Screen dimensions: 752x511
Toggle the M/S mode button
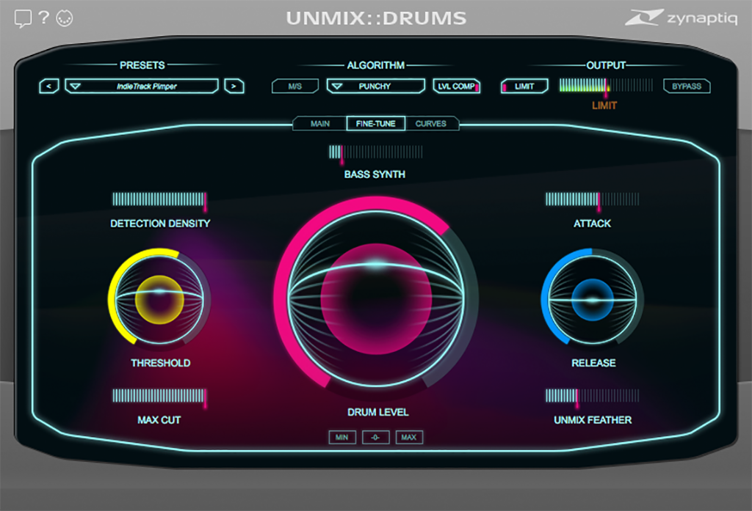295,87
